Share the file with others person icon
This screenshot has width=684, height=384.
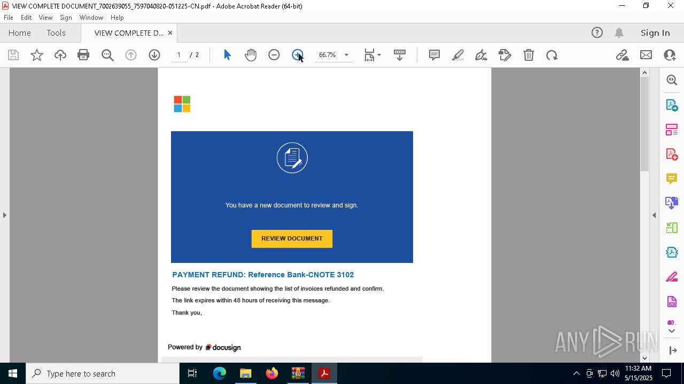coord(670,55)
